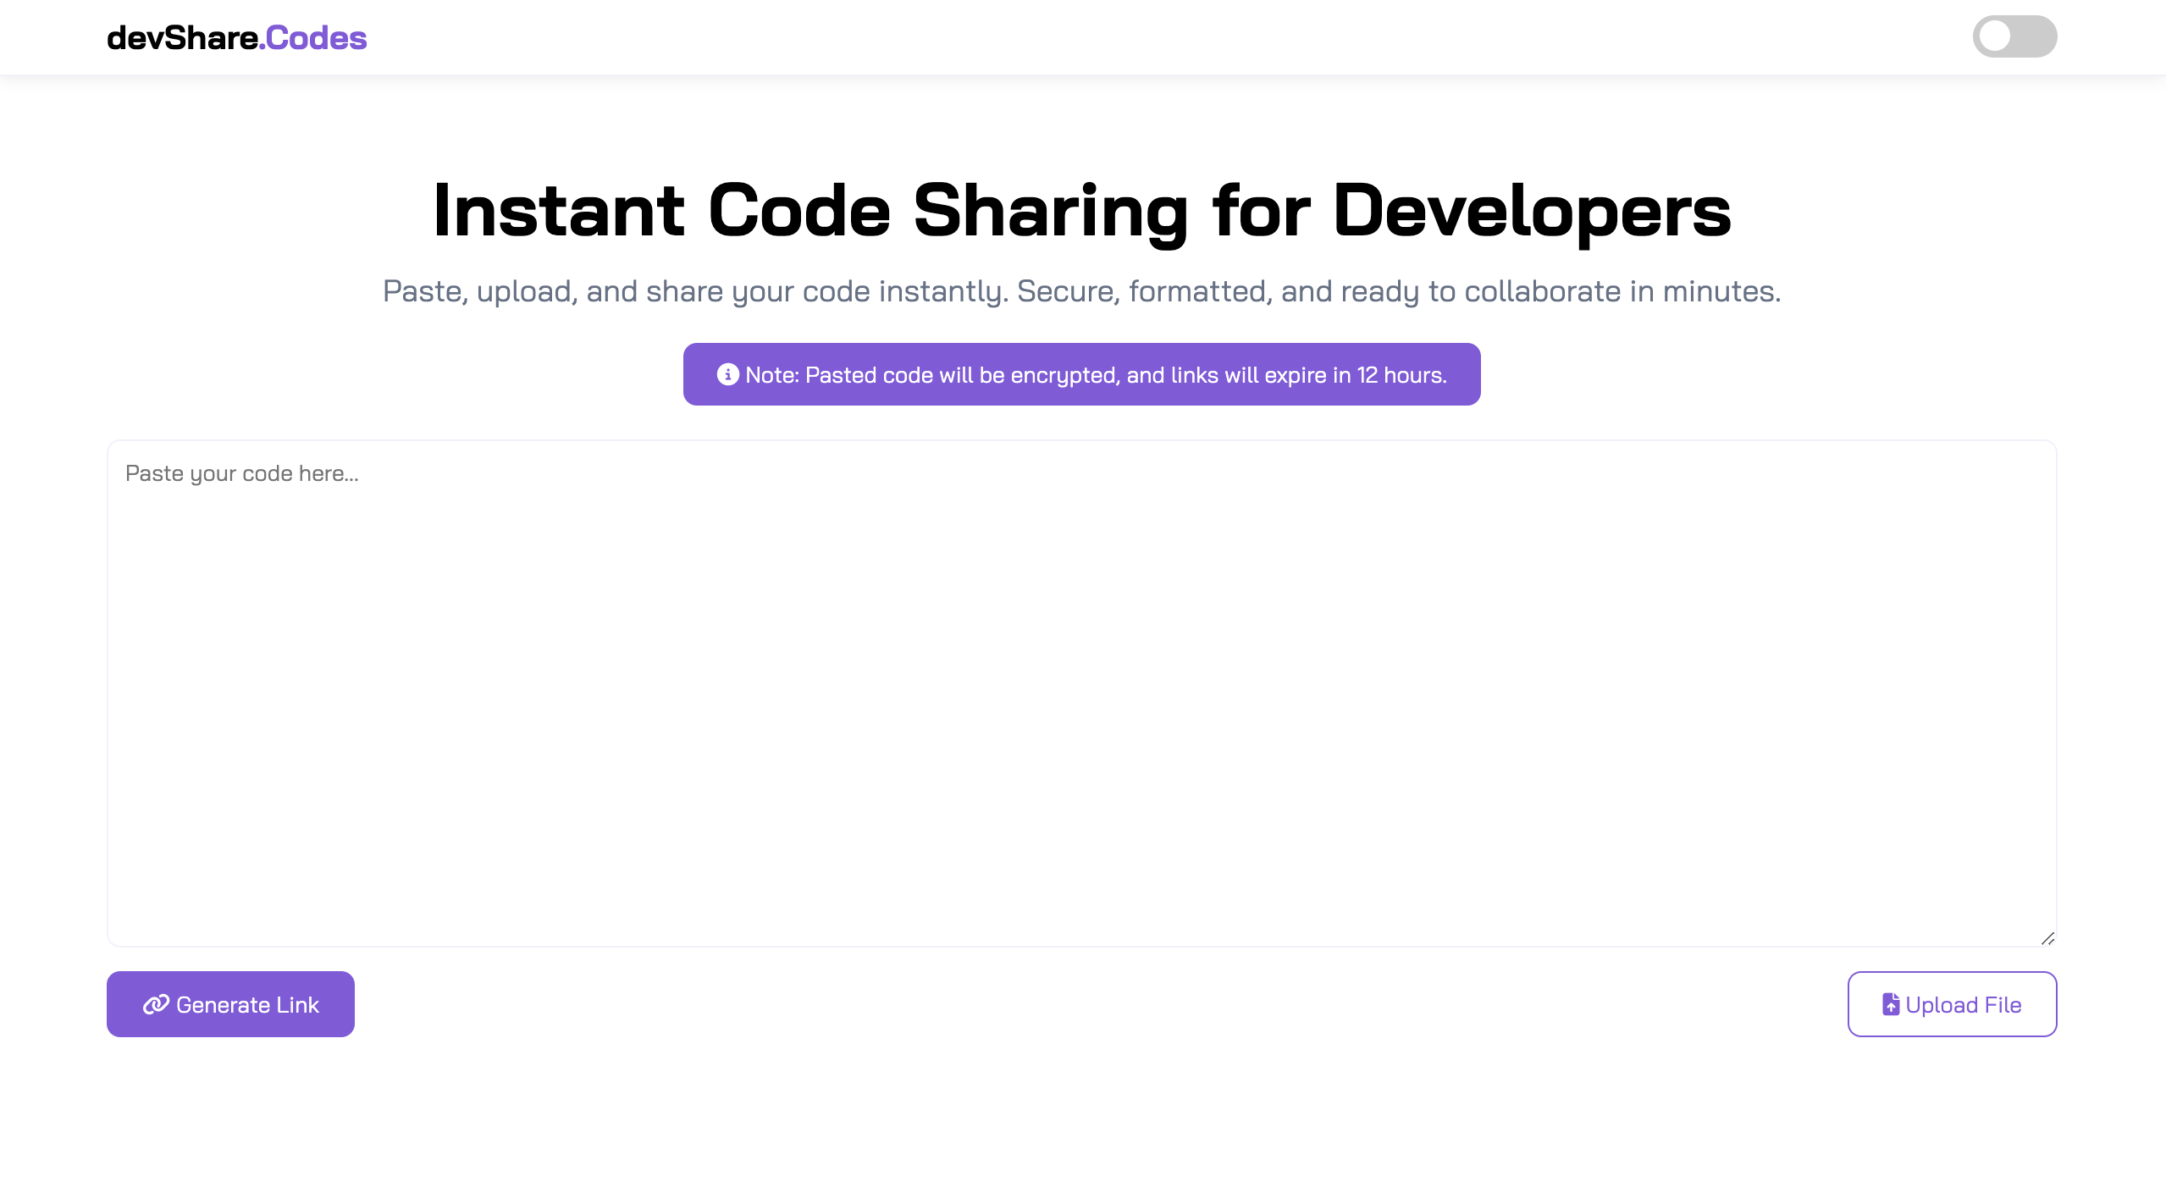Click Upload File
This screenshot has height=1204, width=2166.
click(x=1952, y=1003)
